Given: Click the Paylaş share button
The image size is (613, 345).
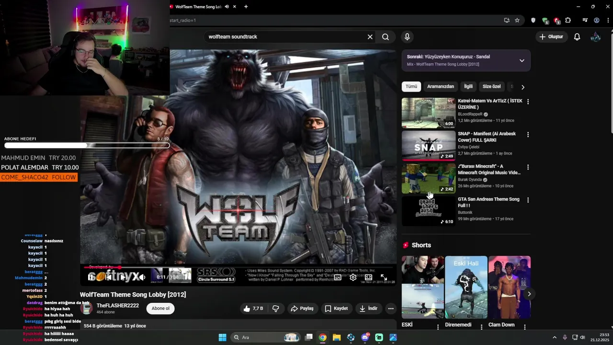Looking at the screenshot, I should pyautogui.click(x=302, y=309).
